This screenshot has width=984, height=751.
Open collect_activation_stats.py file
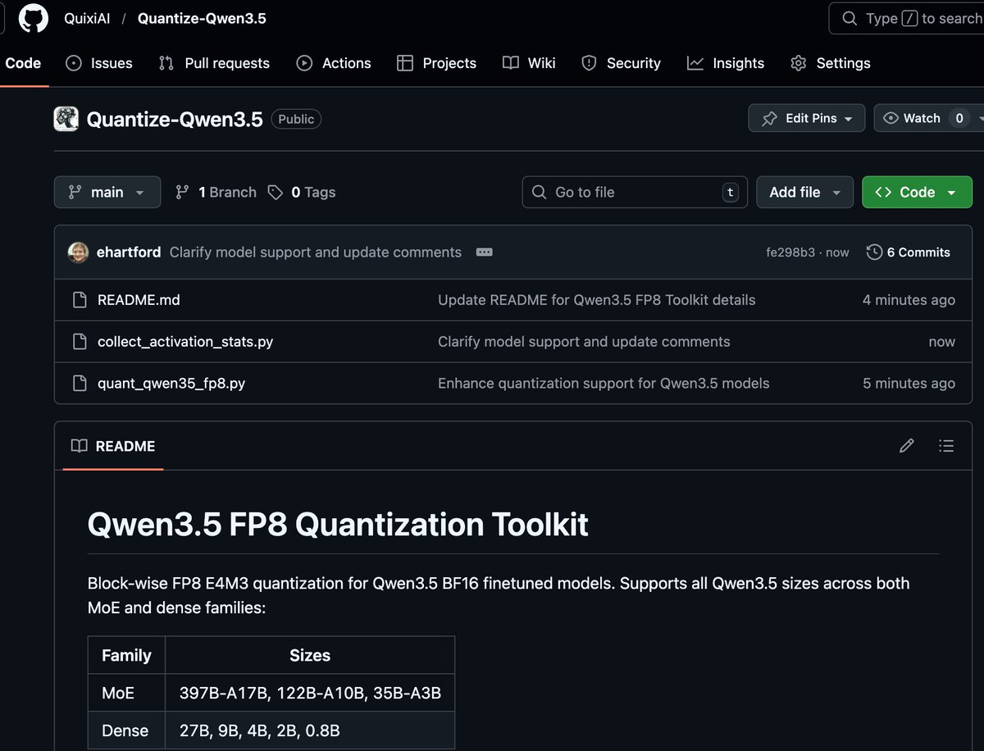click(185, 342)
